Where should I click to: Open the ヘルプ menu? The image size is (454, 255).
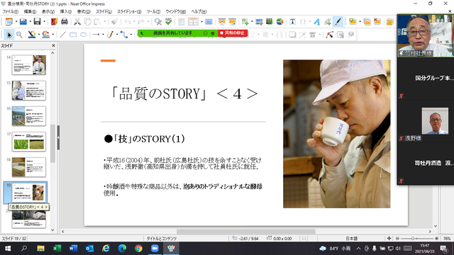[x=199, y=11]
